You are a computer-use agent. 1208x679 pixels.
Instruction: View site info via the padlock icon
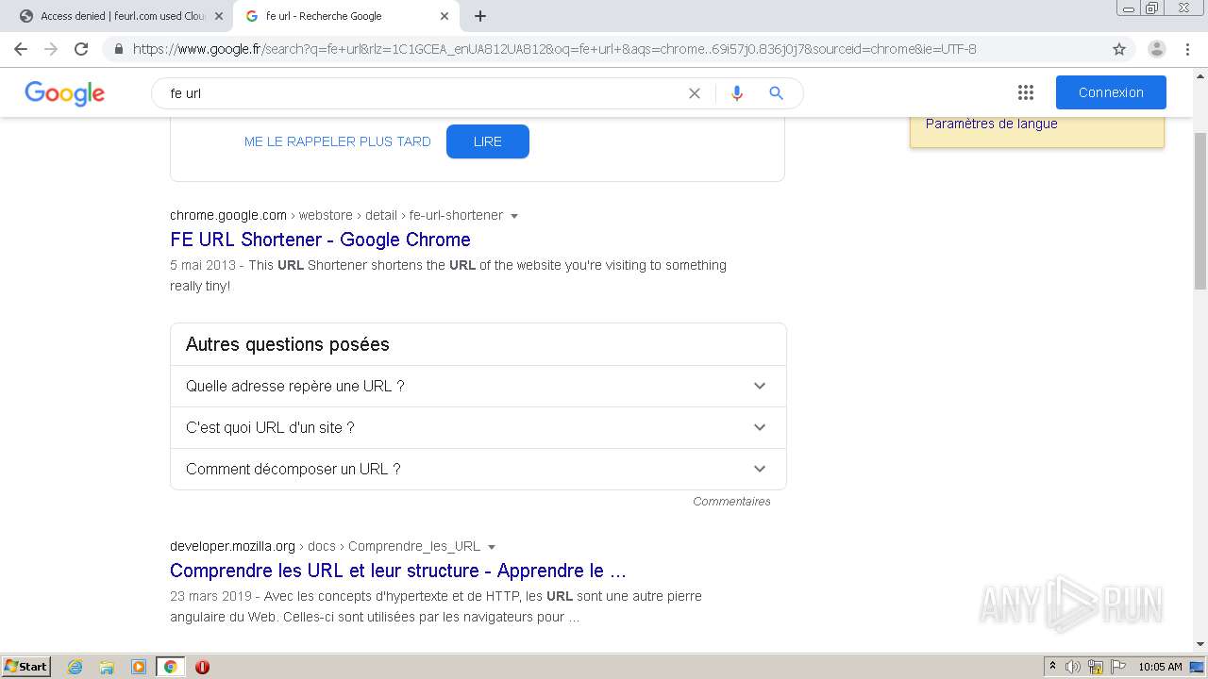point(119,49)
